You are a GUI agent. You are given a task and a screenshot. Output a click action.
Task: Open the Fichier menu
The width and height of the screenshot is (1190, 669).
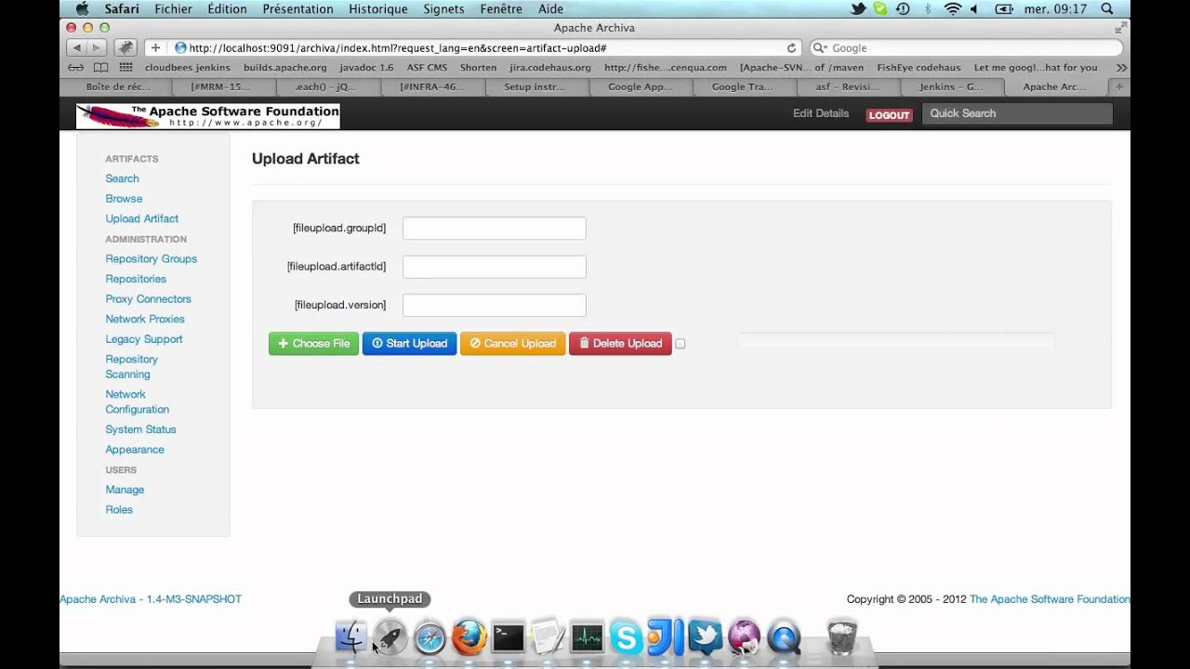point(173,8)
